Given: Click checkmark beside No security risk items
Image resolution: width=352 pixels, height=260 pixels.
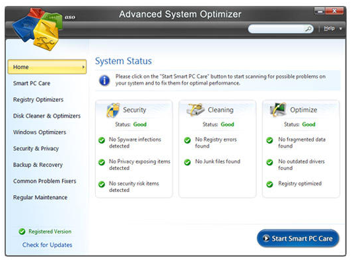Looking at the screenshot, I should [x=102, y=185].
